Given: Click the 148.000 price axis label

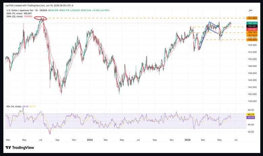Looking at the screenshot, I should (252, 66).
